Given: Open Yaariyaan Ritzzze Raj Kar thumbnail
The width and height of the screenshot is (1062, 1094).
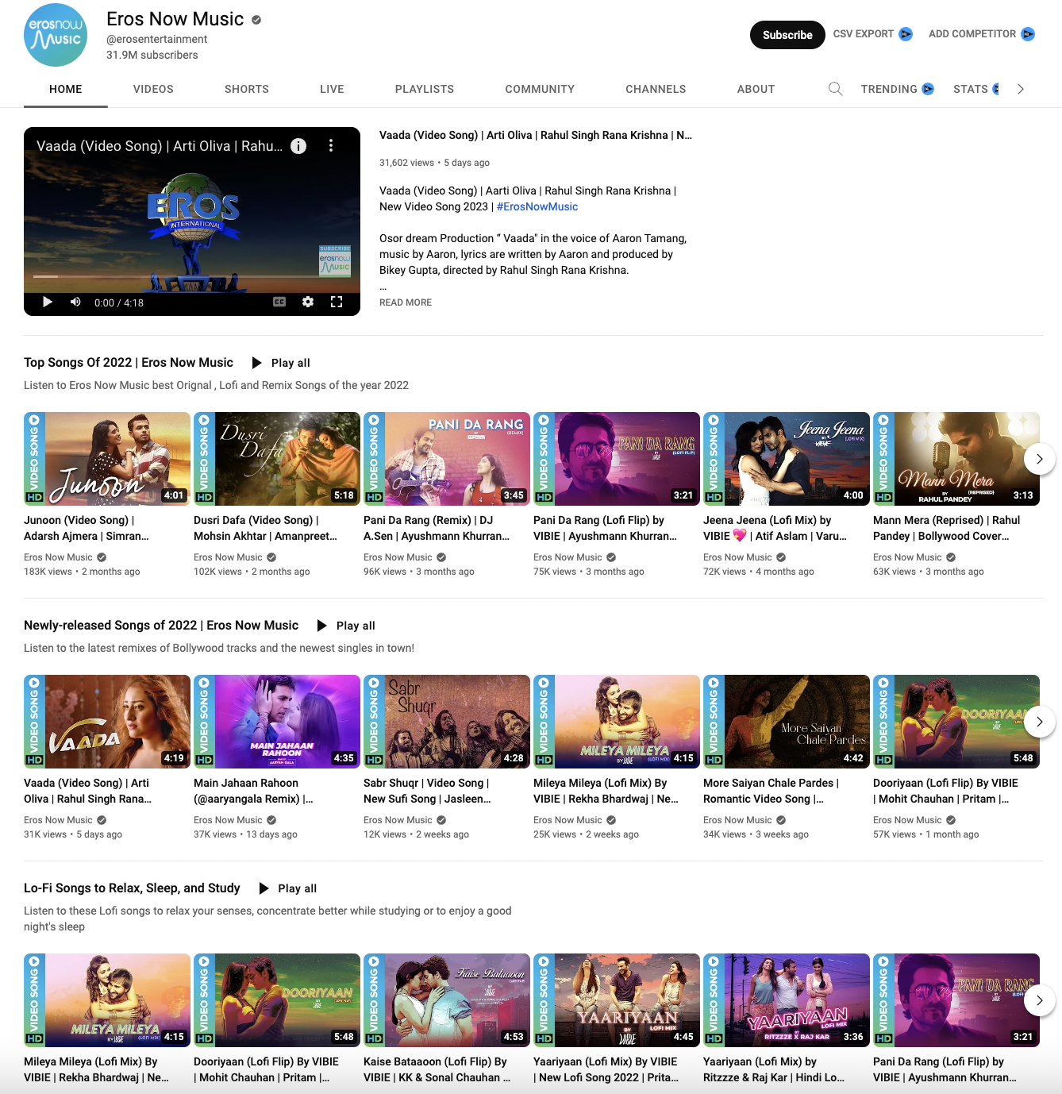Looking at the screenshot, I should pos(787,1000).
